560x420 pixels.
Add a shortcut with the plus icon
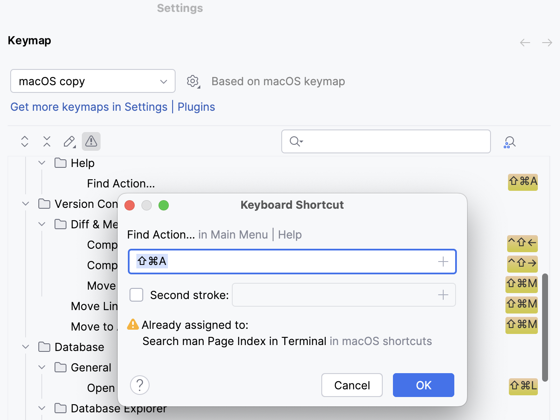coord(443,261)
